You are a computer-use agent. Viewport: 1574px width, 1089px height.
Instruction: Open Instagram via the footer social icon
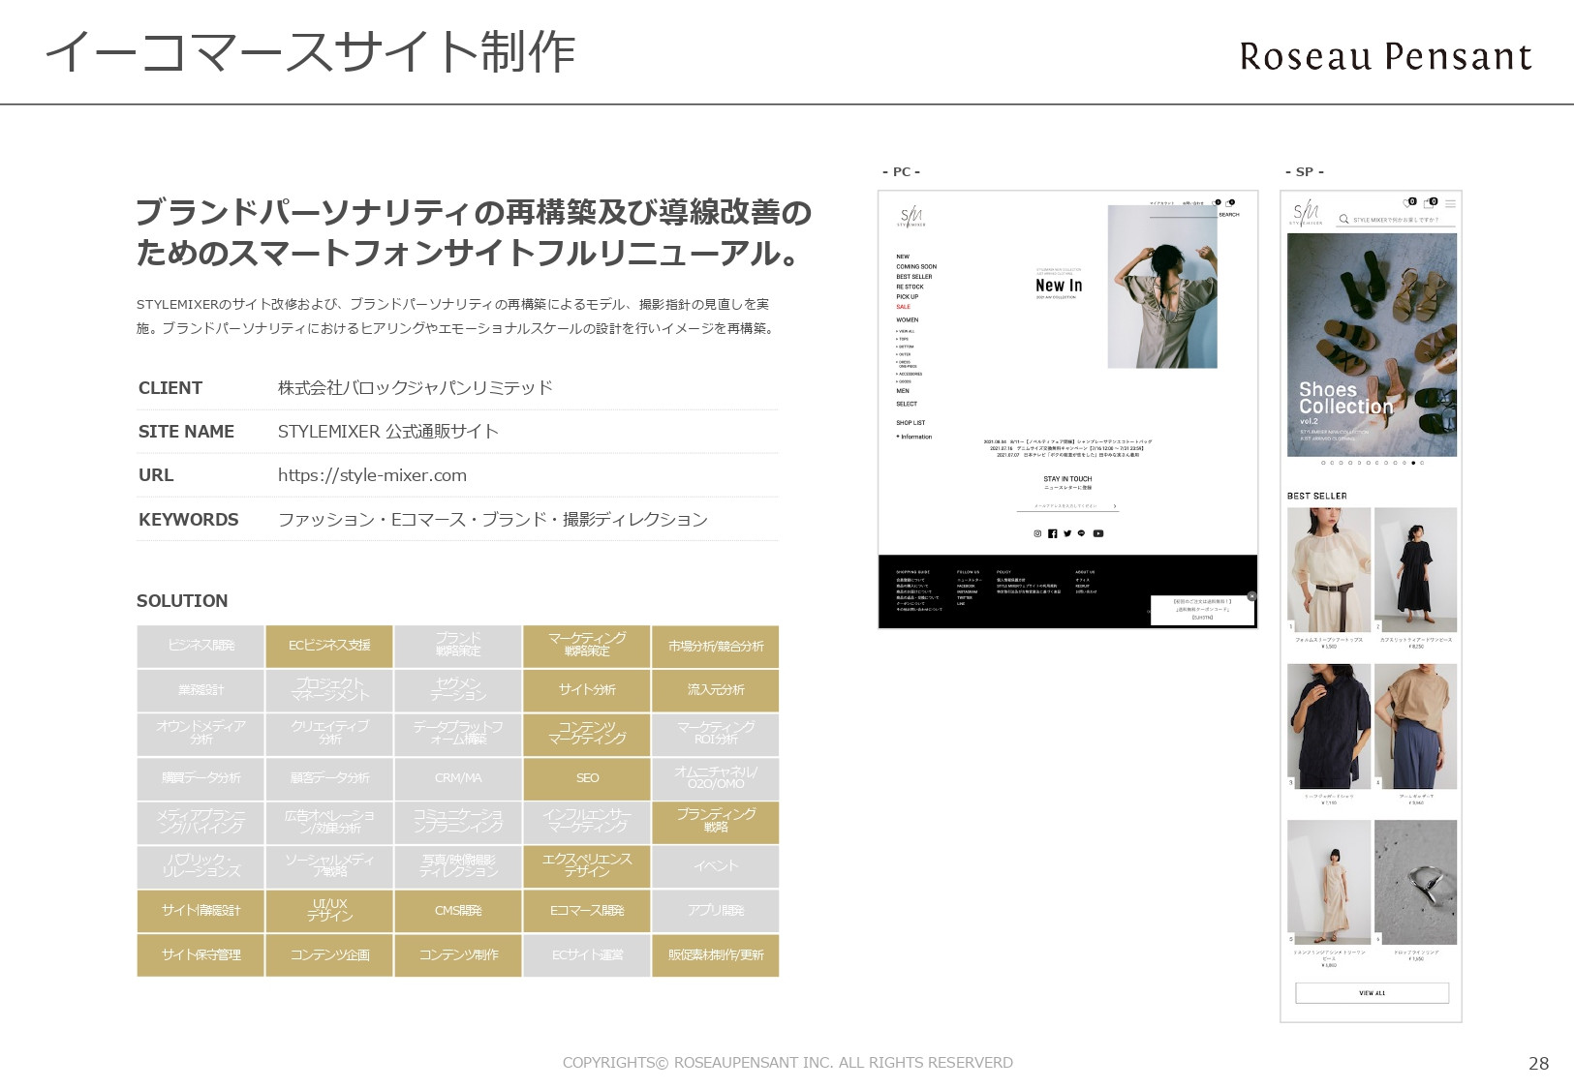click(1037, 533)
